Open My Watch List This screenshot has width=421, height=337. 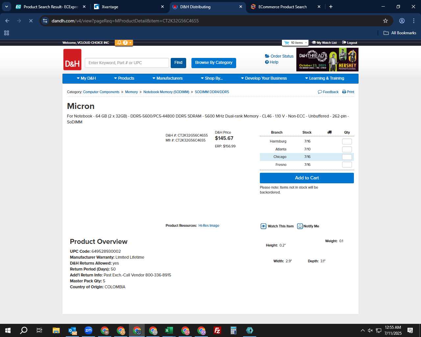(324, 43)
